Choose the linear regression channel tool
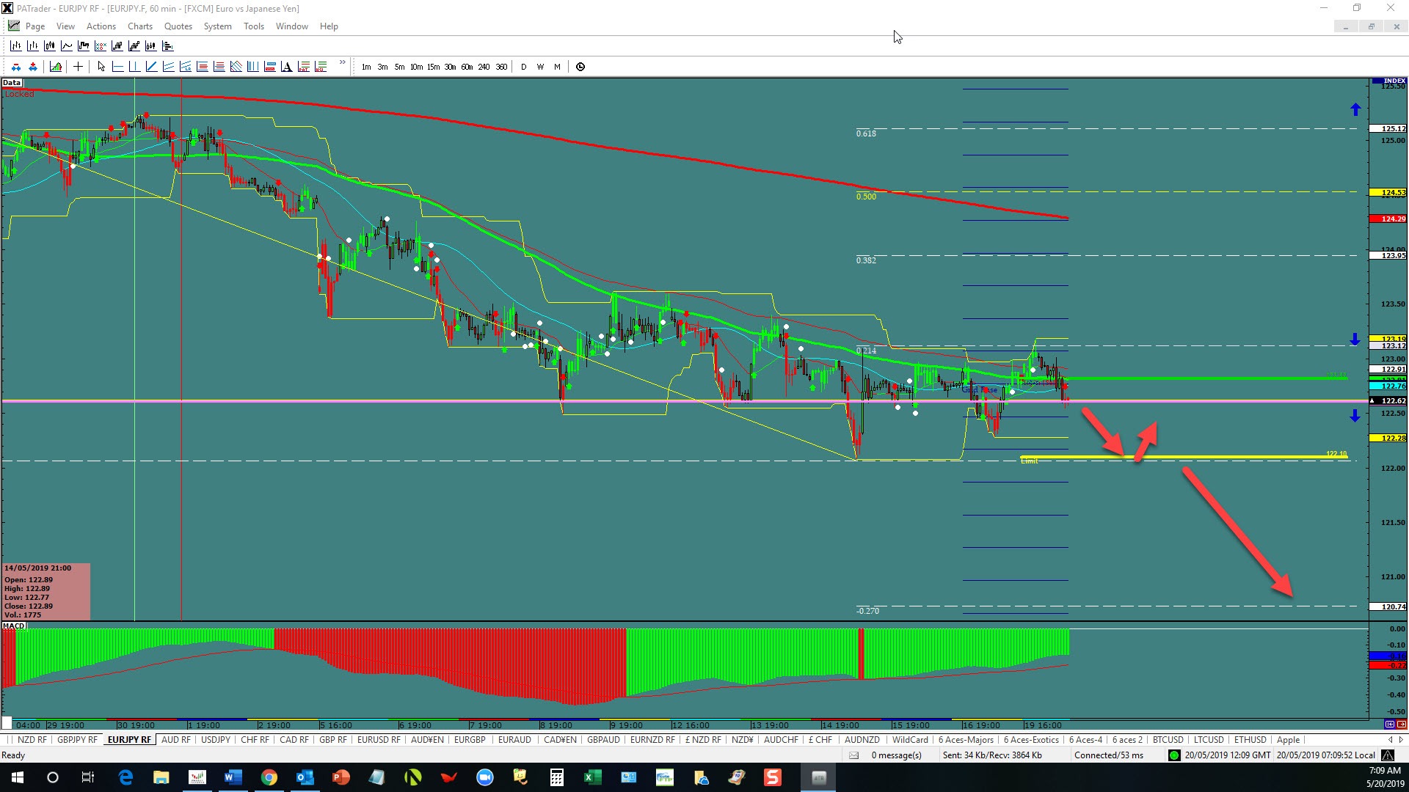The width and height of the screenshot is (1409, 792). pyautogui.click(x=185, y=67)
